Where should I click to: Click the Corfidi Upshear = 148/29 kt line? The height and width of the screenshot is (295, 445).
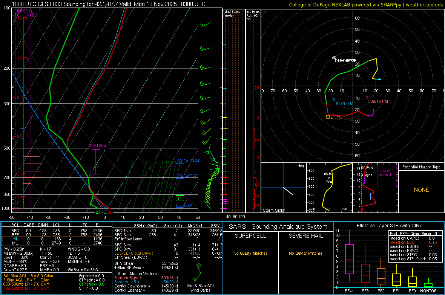(146, 290)
